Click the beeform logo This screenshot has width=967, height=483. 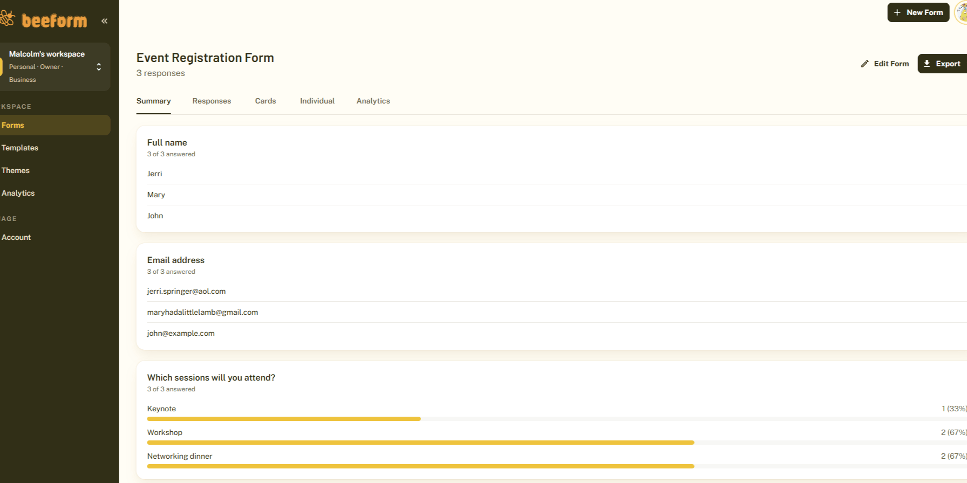tap(44, 20)
